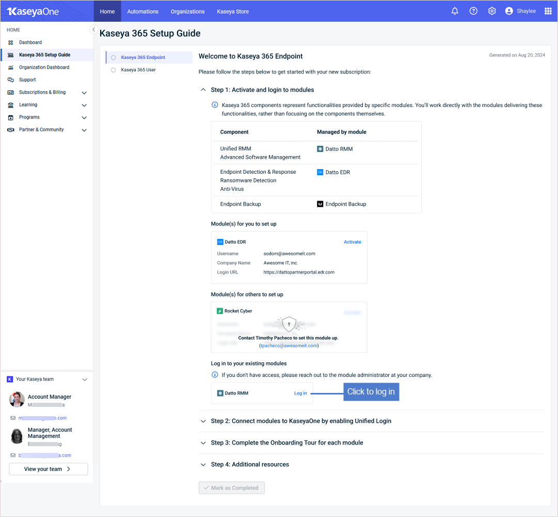Image resolution: width=558 pixels, height=517 pixels.
Task: Open the settings gear icon
Action: coord(492,11)
